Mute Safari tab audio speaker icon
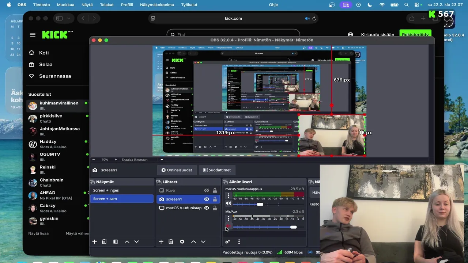Viewport: 468px width, 263px height. click(x=307, y=18)
